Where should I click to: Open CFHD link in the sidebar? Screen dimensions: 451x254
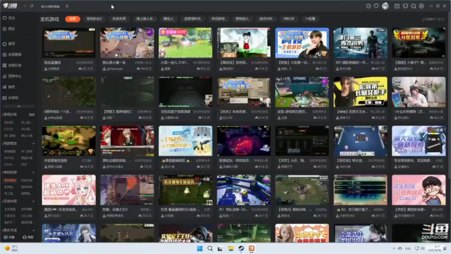tap(8, 165)
